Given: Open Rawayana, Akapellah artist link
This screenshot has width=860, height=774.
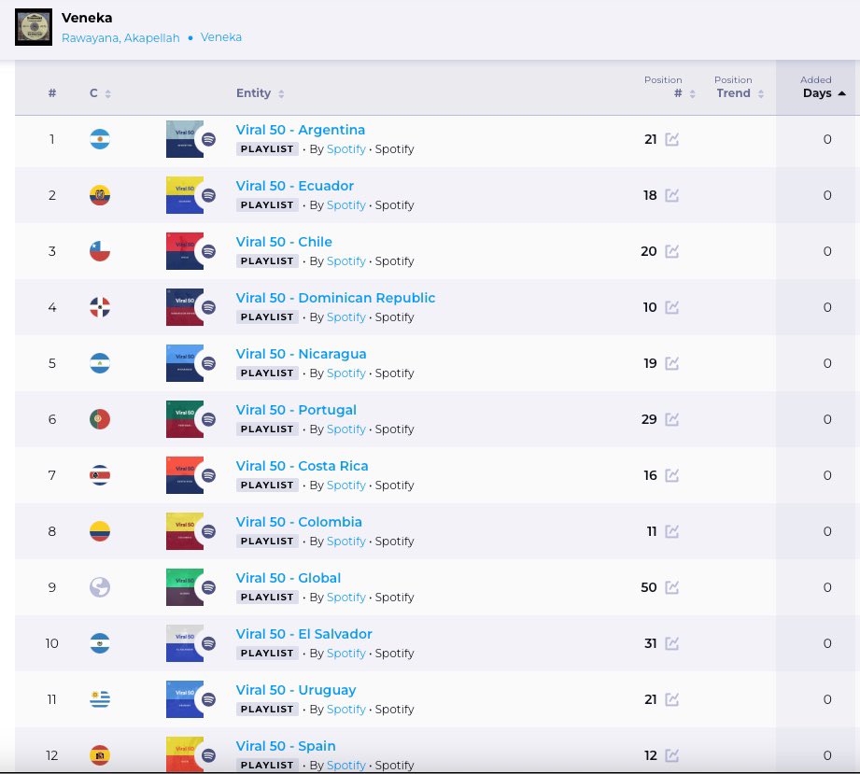Looking at the screenshot, I should [120, 38].
